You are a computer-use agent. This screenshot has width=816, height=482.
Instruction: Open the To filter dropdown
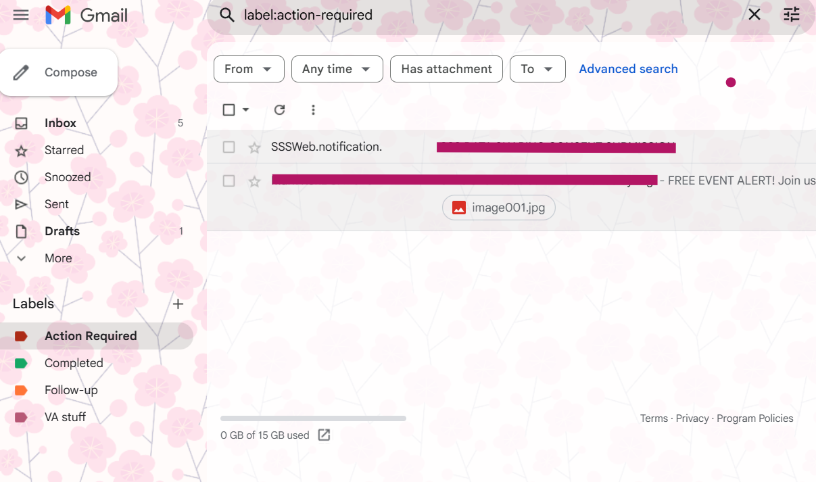coord(537,69)
